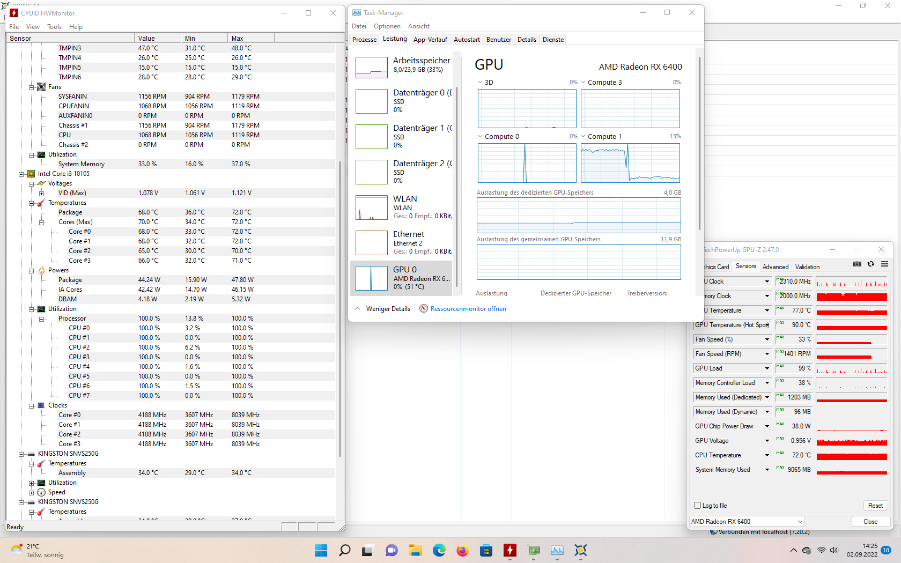Collapse the Cores (Max) temperature node
The height and width of the screenshot is (563, 901).
click(41, 222)
